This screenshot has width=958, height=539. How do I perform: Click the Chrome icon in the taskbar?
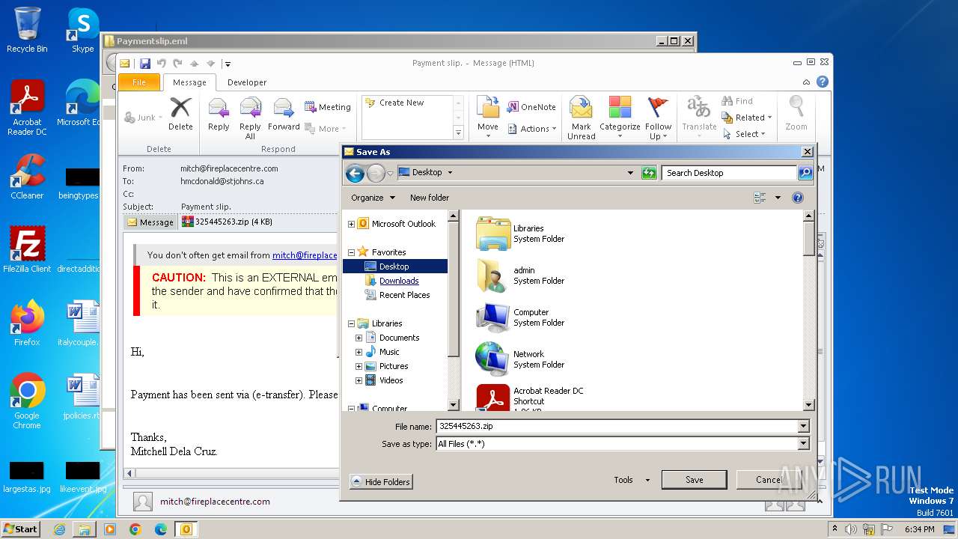tap(135, 529)
